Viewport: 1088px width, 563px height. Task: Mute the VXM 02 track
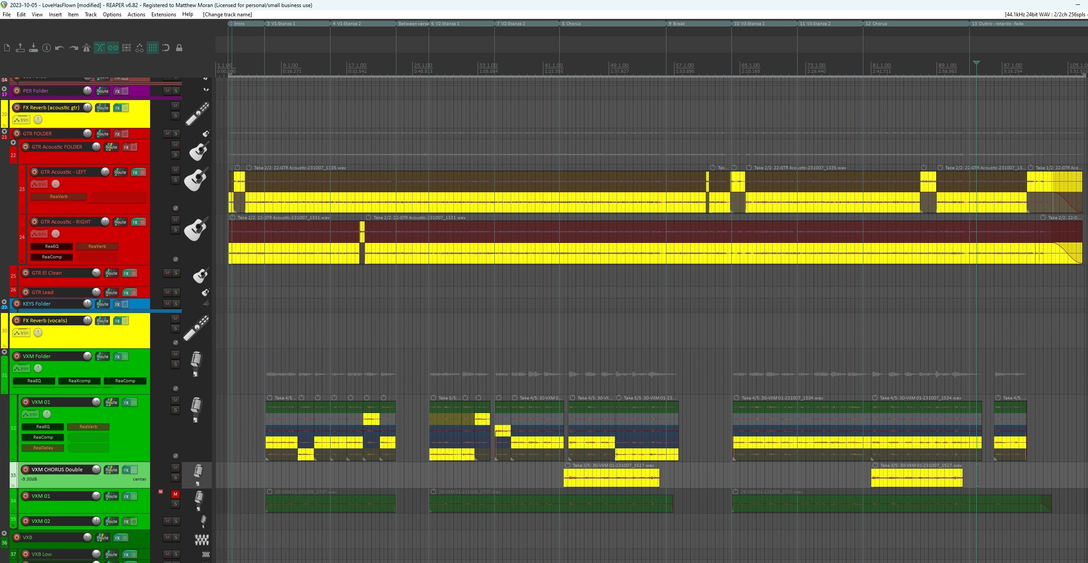167,521
